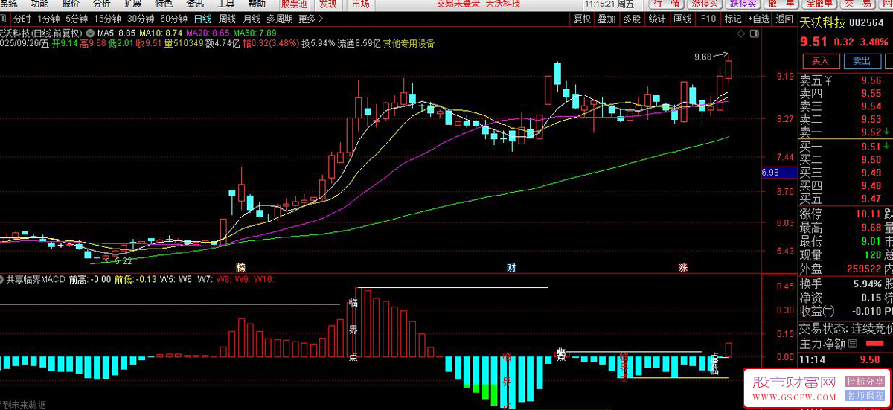Open the indicator dropdown beside 天沃科技(日线,前复权)

pyautogui.click(x=91, y=33)
